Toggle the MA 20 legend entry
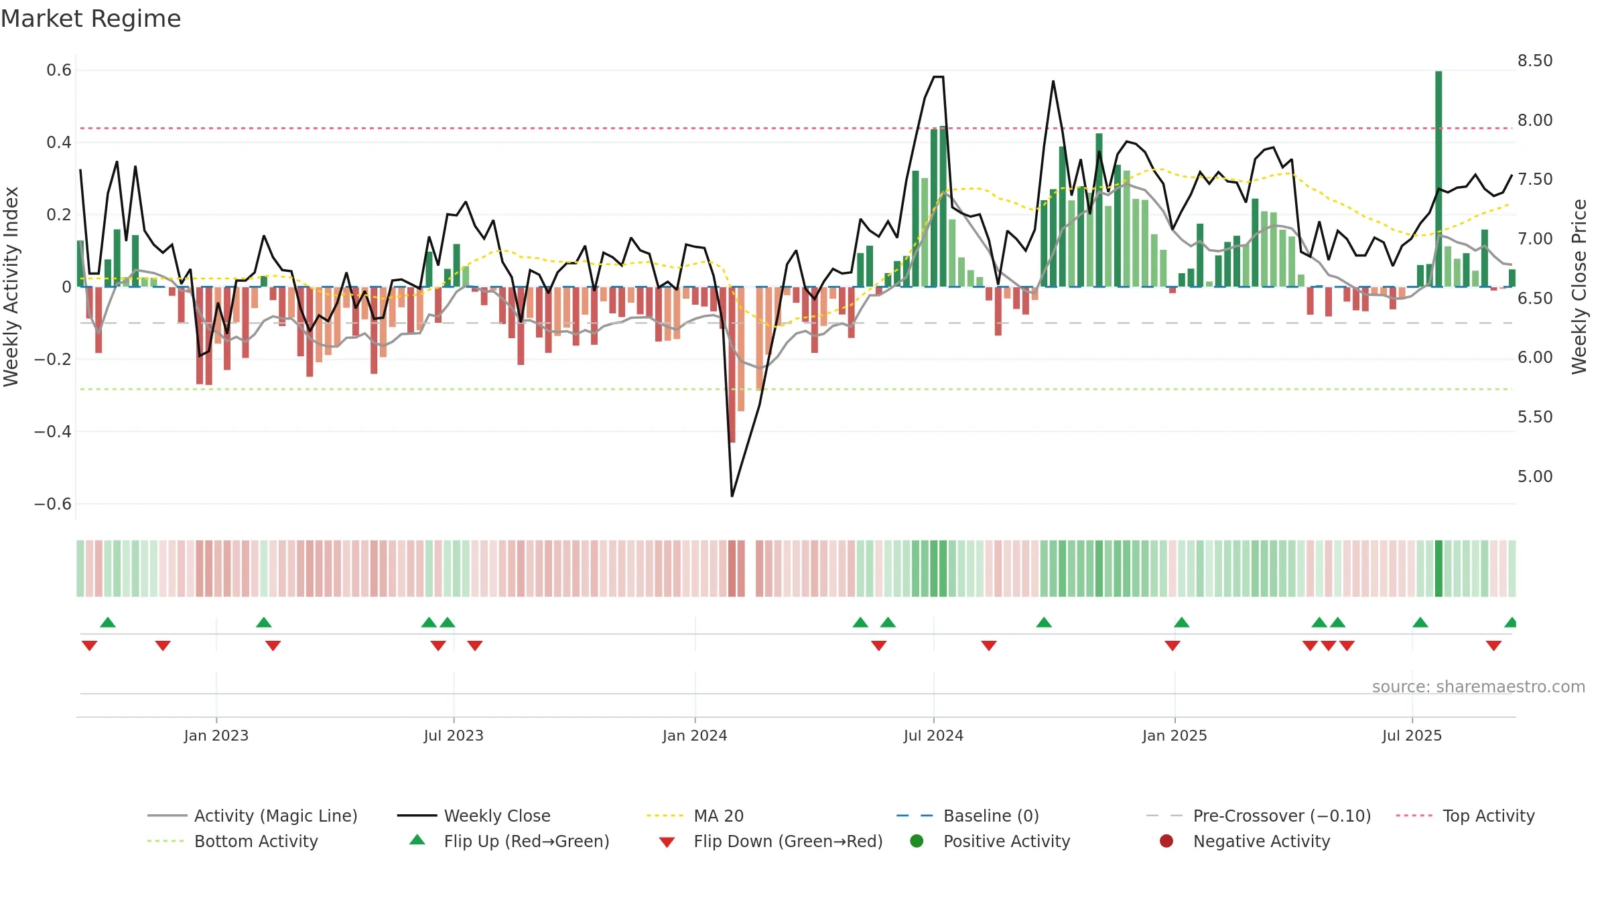This screenshot has height=904, width=1608. pyautogui.click(x=695, y=816)
